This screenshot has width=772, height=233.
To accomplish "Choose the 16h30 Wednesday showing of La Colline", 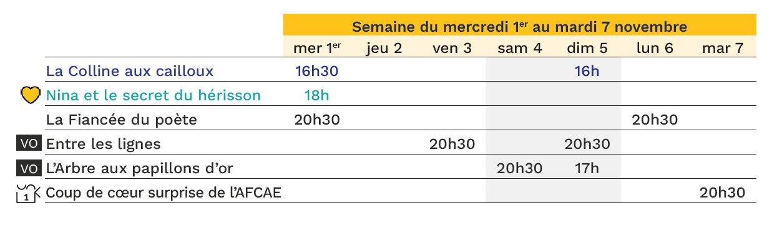I will click(x=317, y=71).
